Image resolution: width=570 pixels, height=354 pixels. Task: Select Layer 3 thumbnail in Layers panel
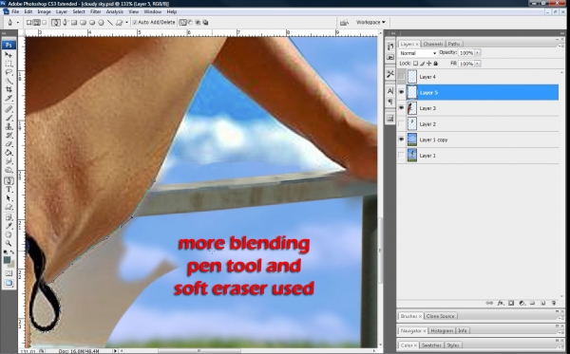coord(412,108)
